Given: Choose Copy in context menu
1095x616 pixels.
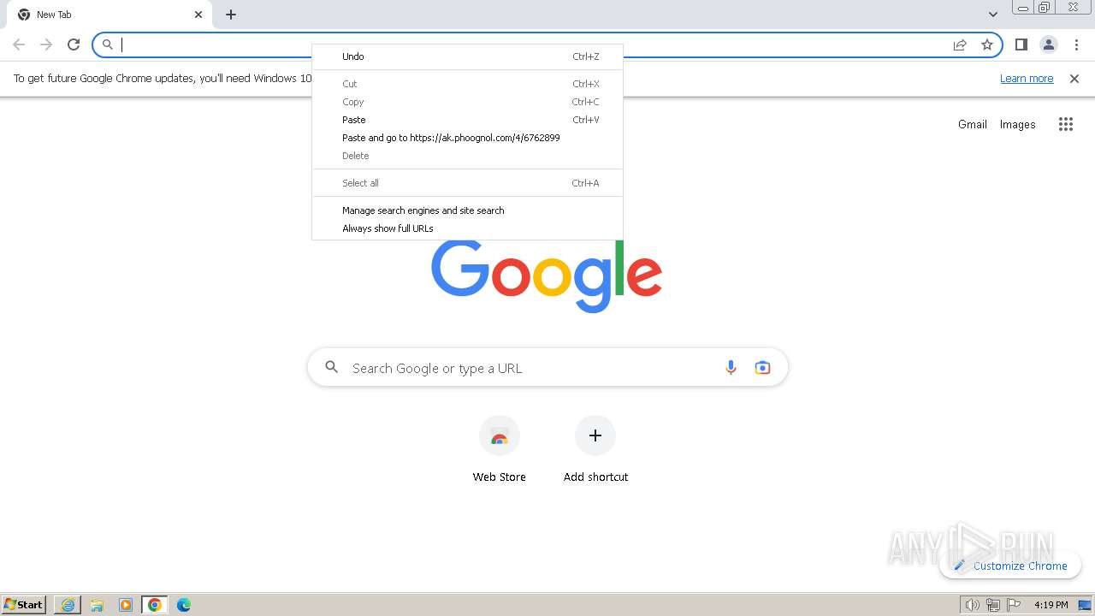Looking at the screenshot, I should coord(467,102).
